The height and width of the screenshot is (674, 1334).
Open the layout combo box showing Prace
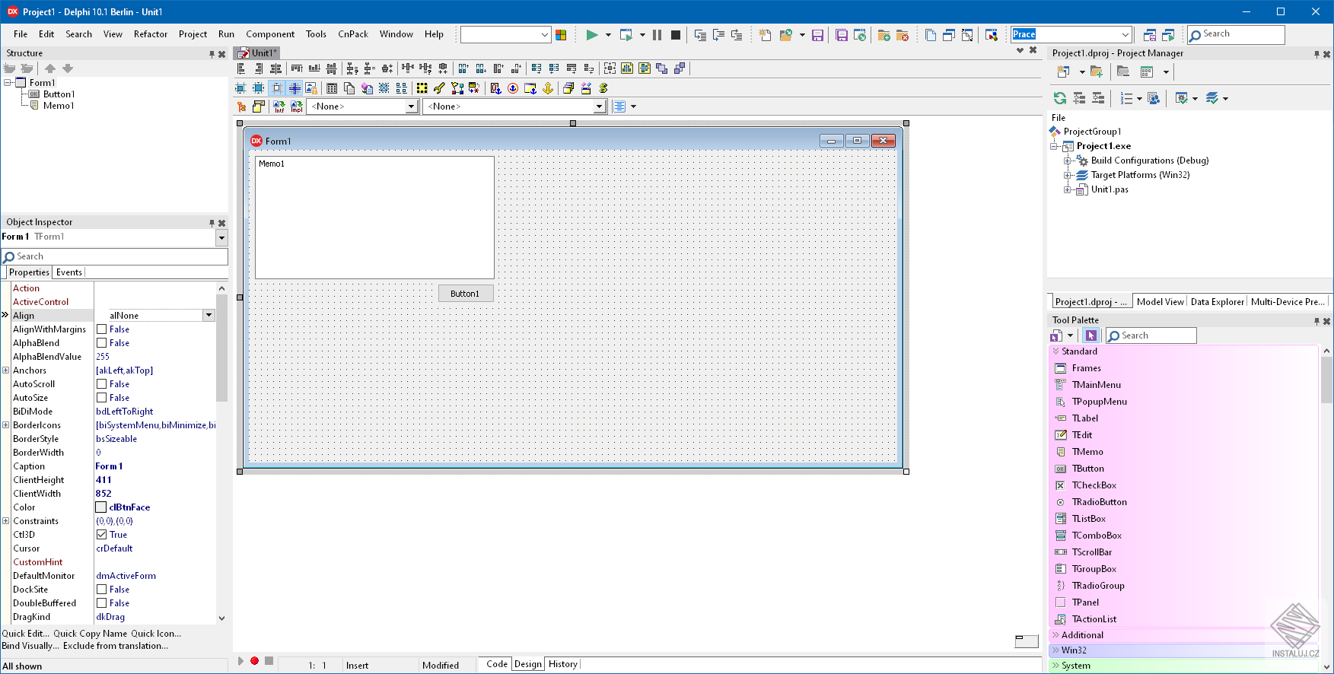1071,34
